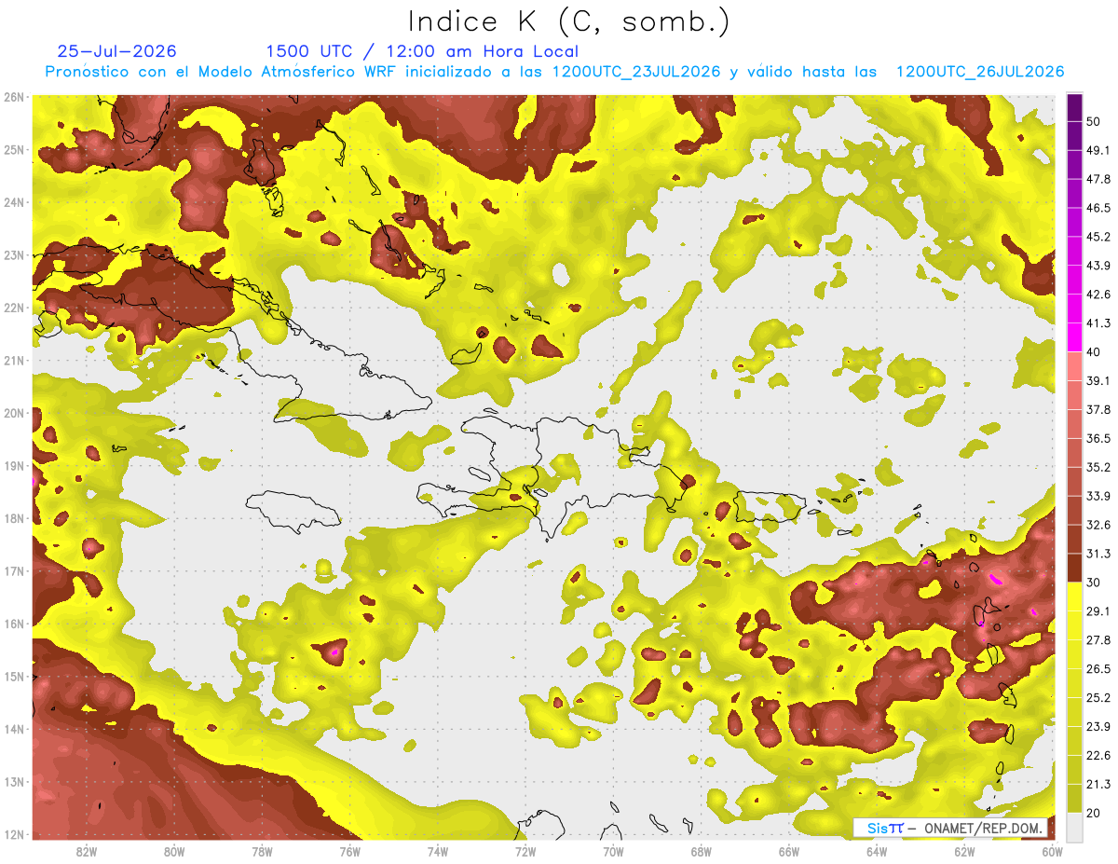Click the colorbar value "33.9"

pyautogui.click(x=1098, y=496)
